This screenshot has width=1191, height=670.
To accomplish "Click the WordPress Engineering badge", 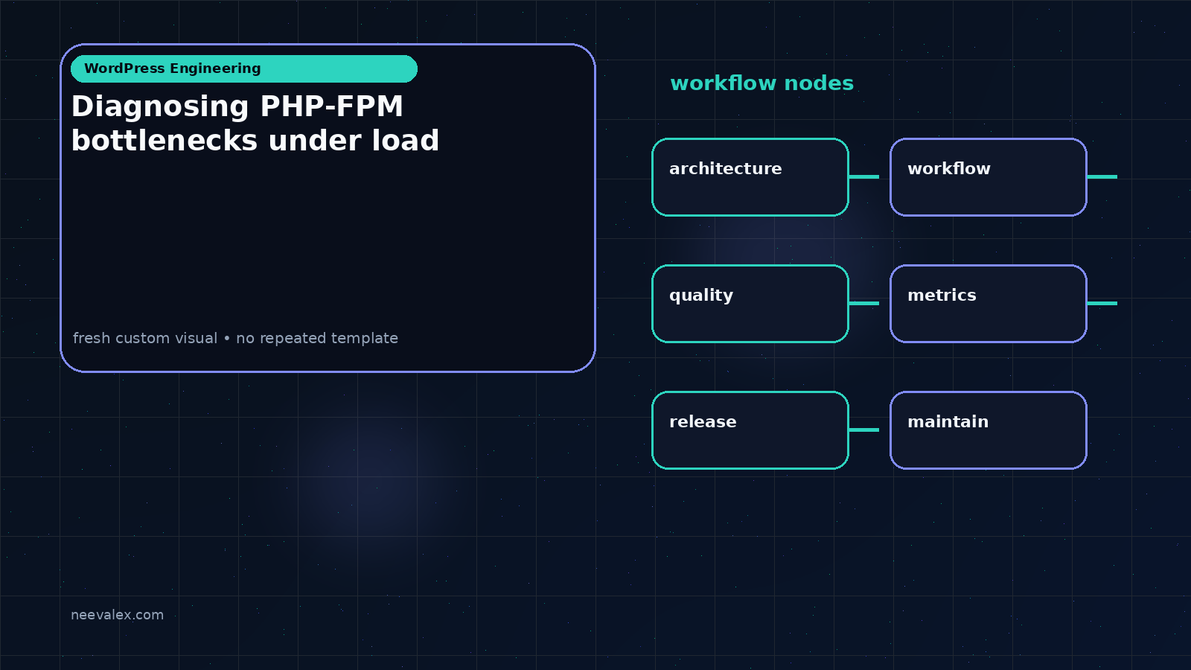I will click(x=244, y=68).
